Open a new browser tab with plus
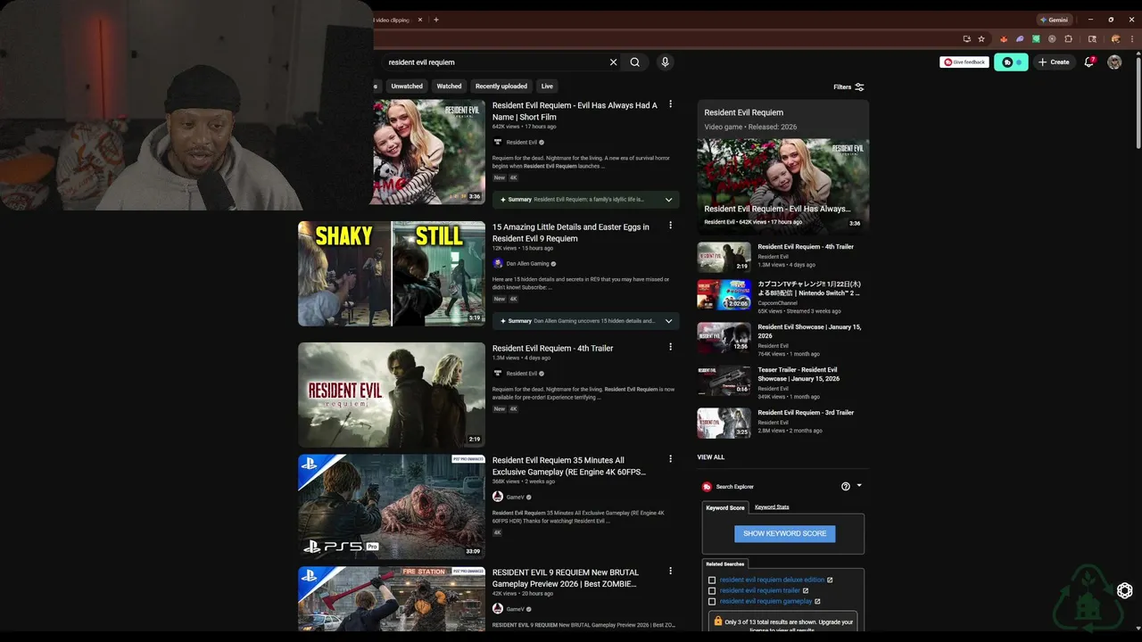This screenshot has width=1142, height=642. pos(435,20)
